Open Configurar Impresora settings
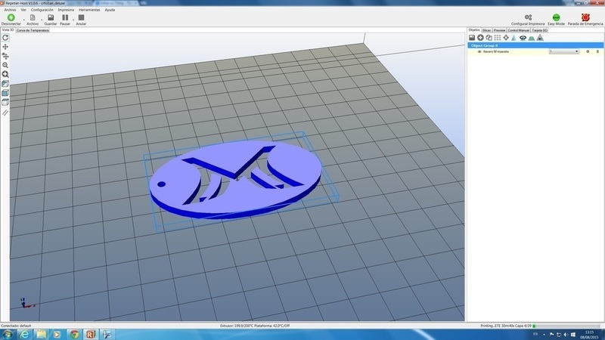The image size is (605, 340). [x=527, y=18]
